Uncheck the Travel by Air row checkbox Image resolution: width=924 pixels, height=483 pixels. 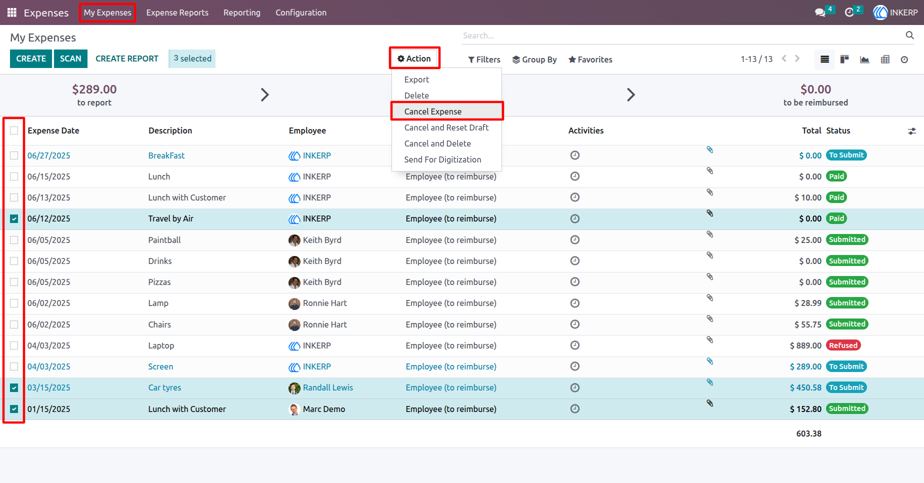(x=14, y=218)
